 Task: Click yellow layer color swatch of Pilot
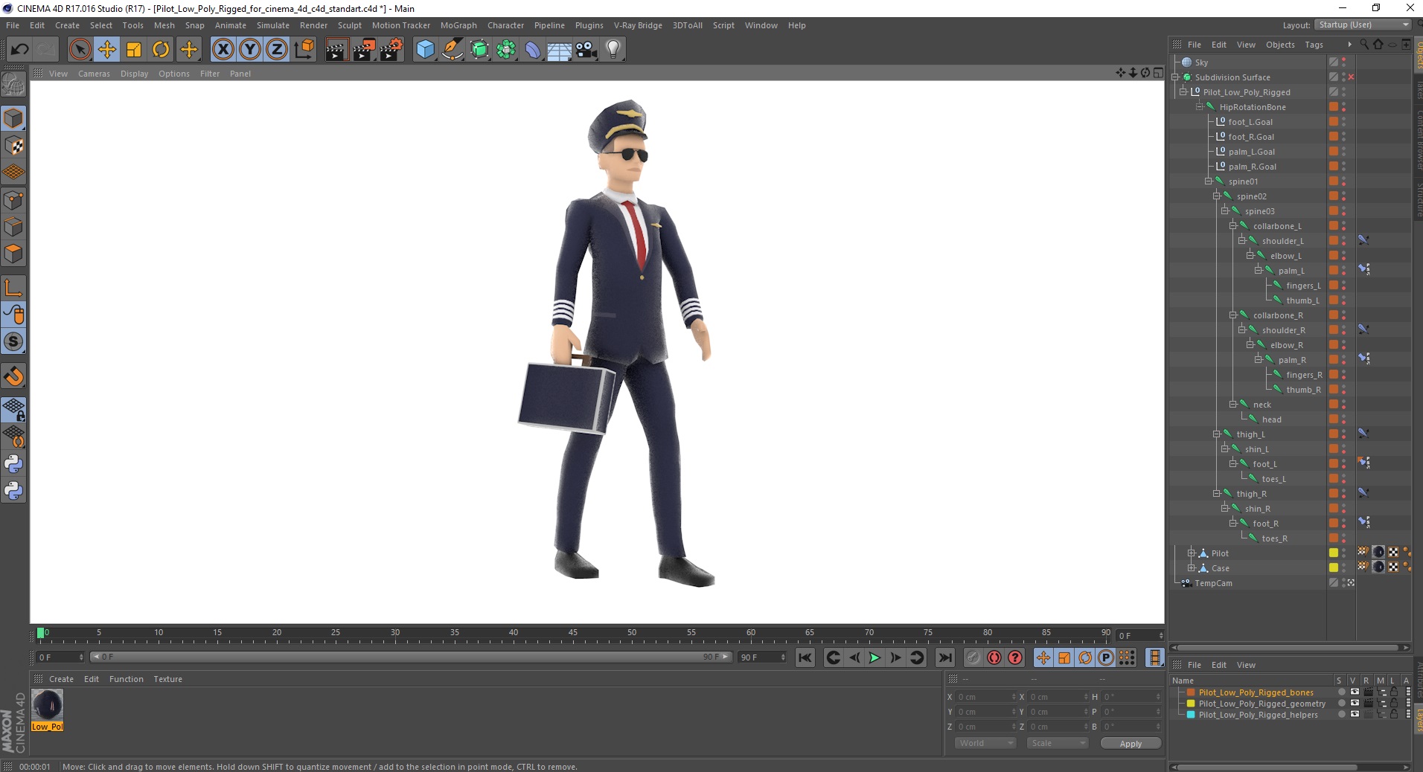[1334, 553]
